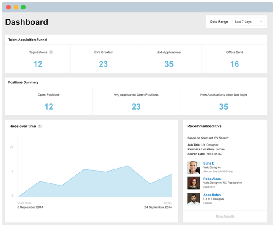Click the New Applications since last login value 35
The image size is (276, 228).
tap(224, 107)
